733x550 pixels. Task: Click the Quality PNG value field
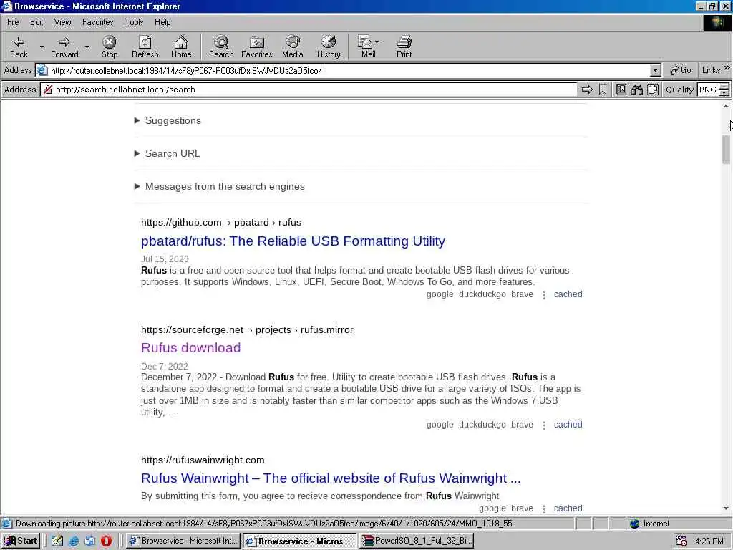click(x=708, y=90)
